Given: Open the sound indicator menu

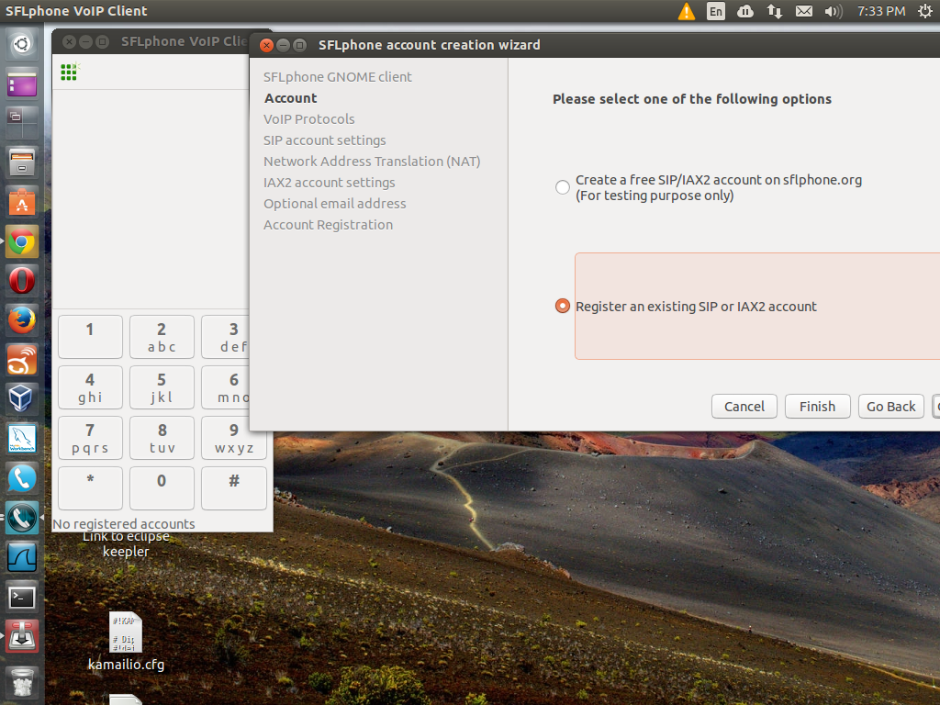Looking at the screenshot, I should pos(833,13).
